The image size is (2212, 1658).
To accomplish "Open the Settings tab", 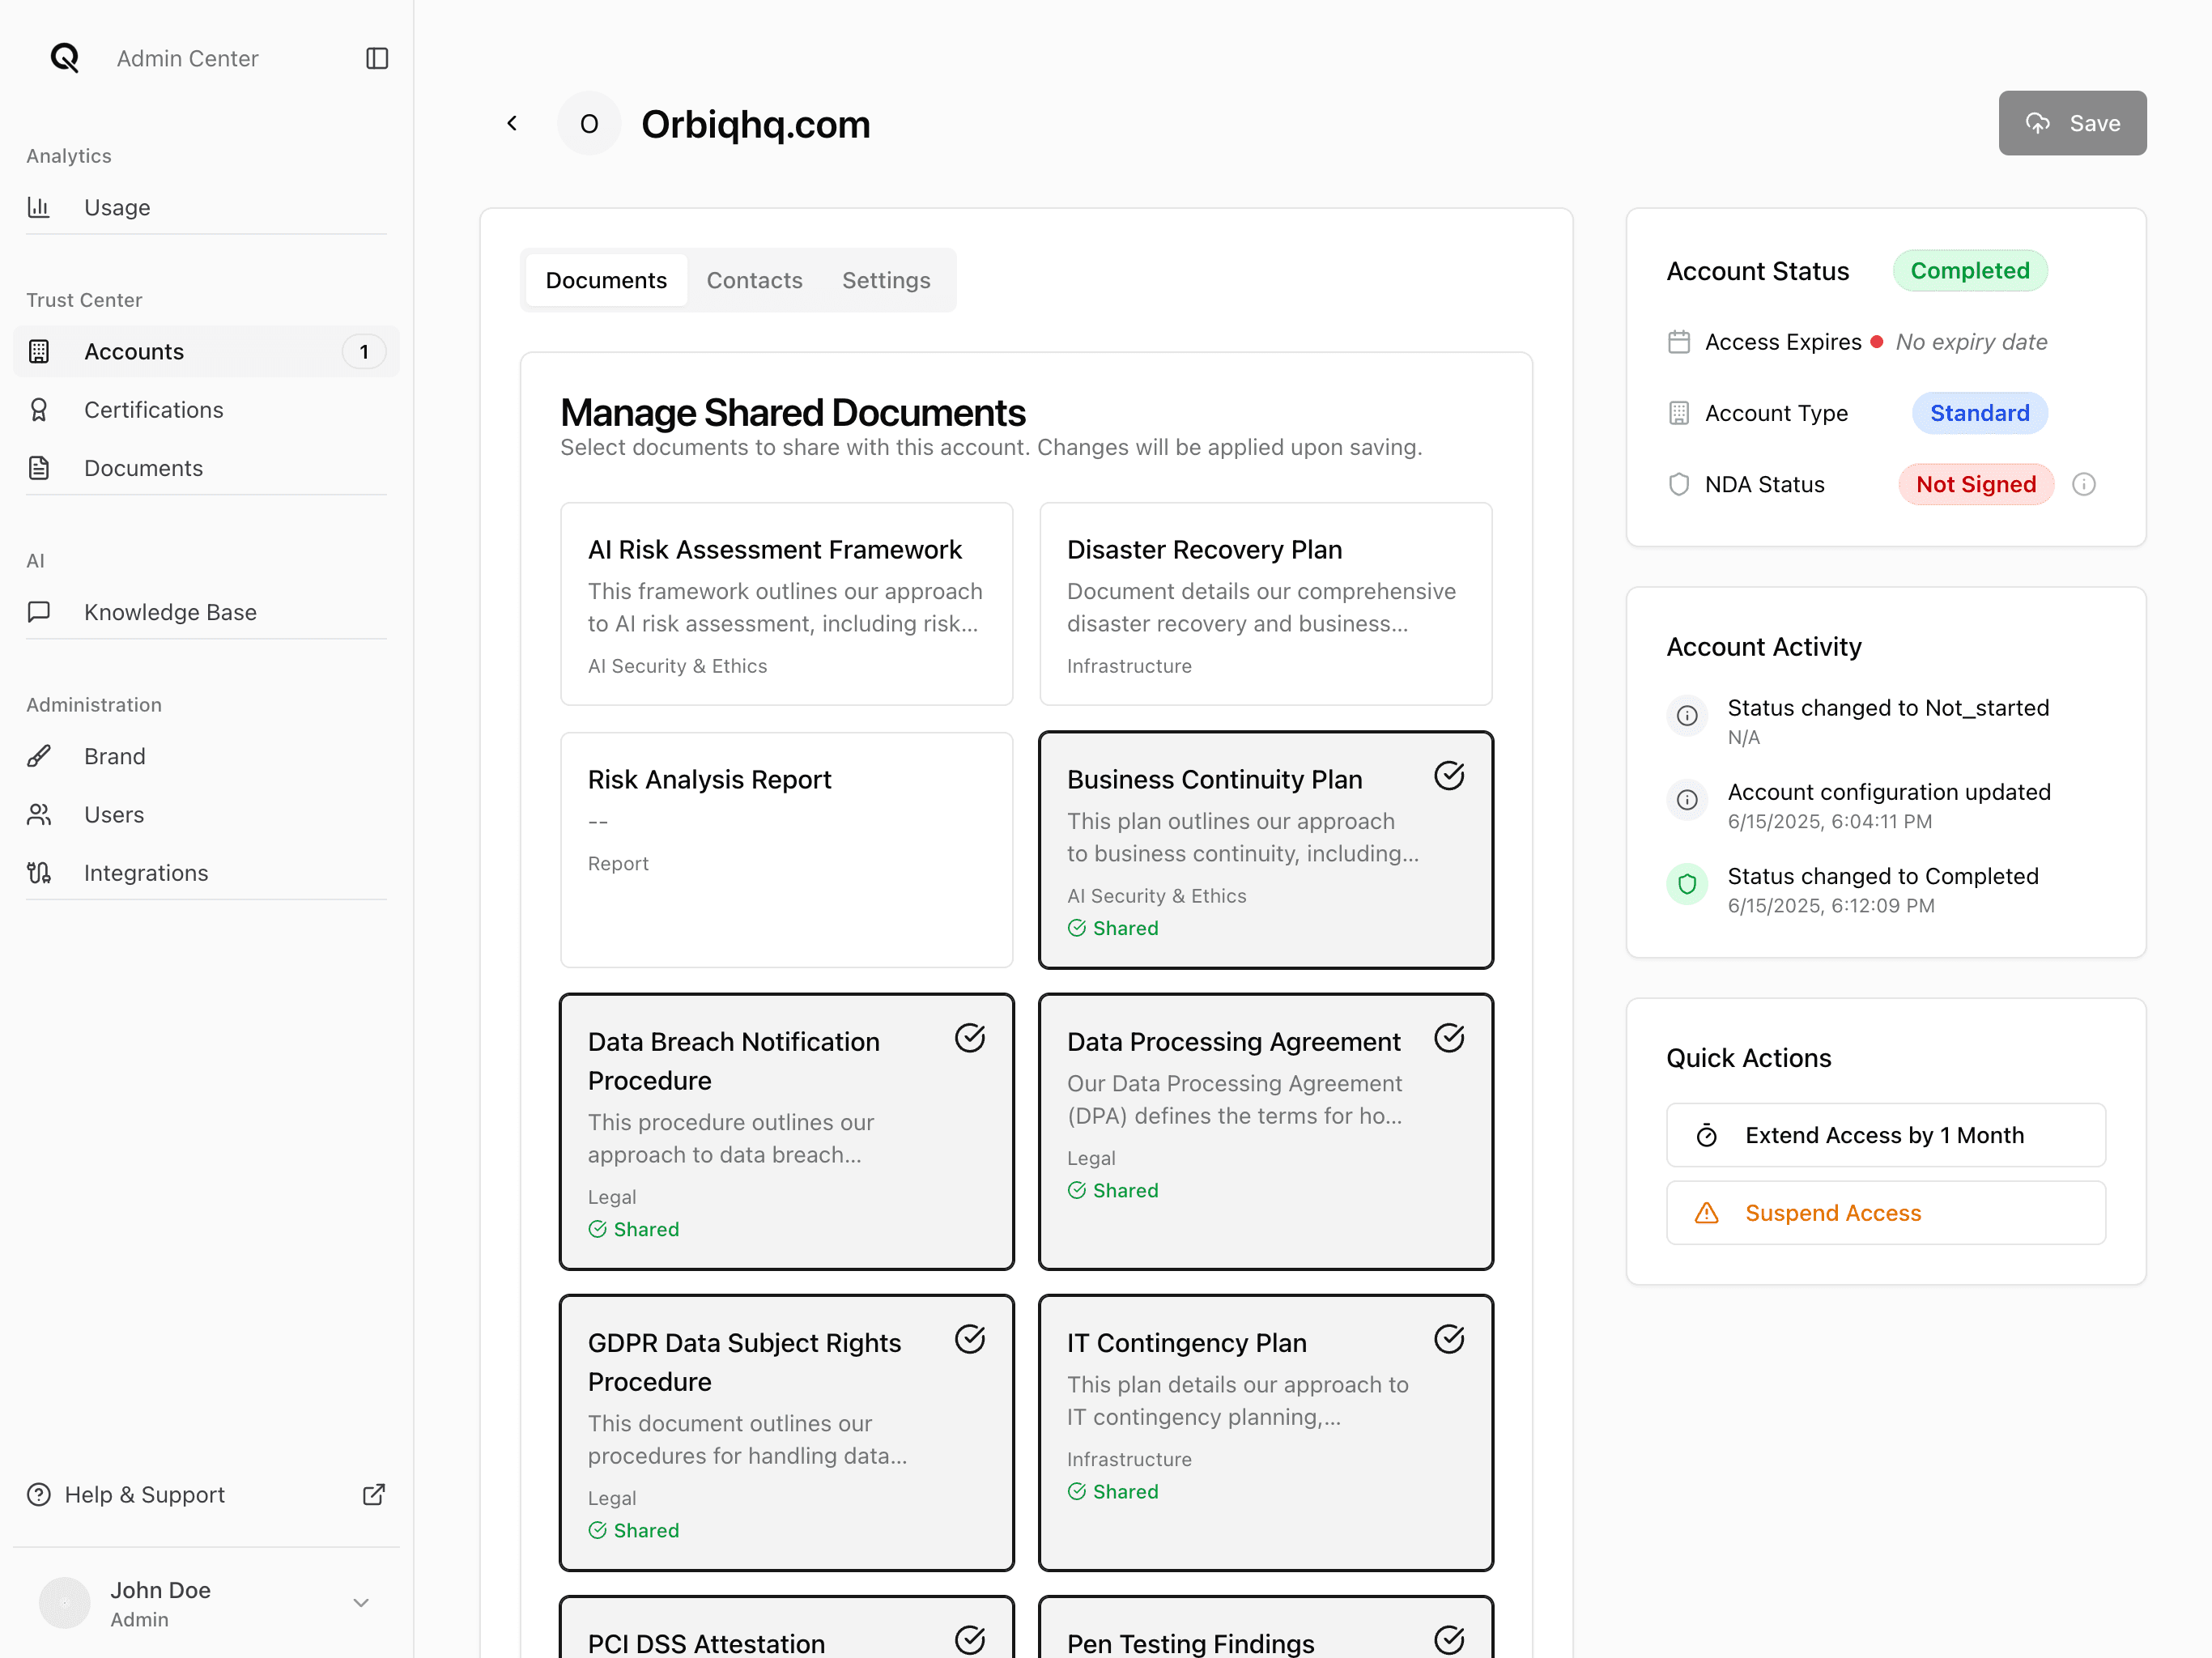I will click(x=885, y=280).
